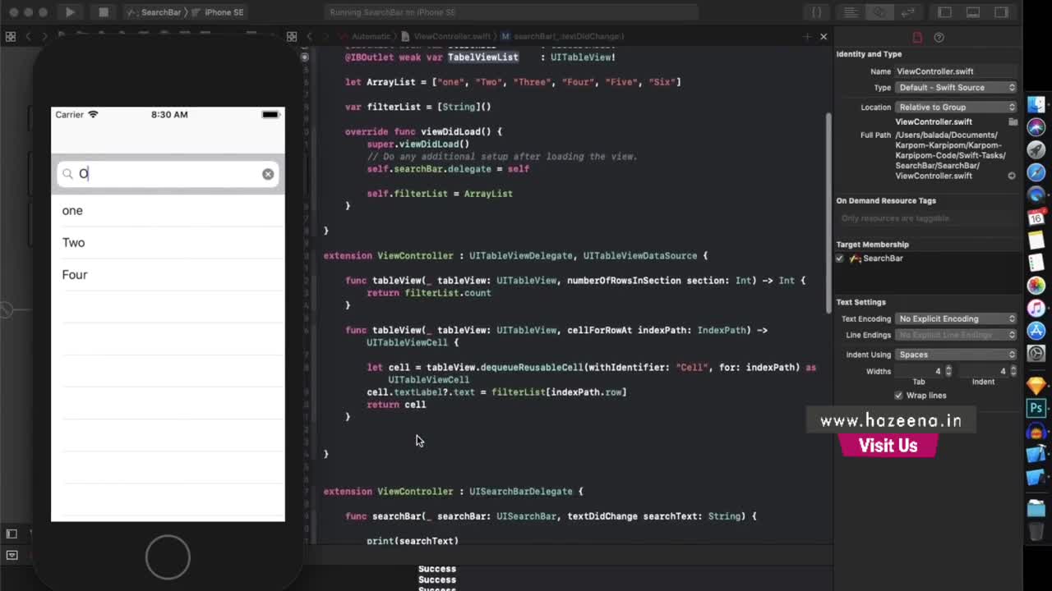Open Finder from the Dock
Screen dimensions: 1052x591
click(1036, 104)
